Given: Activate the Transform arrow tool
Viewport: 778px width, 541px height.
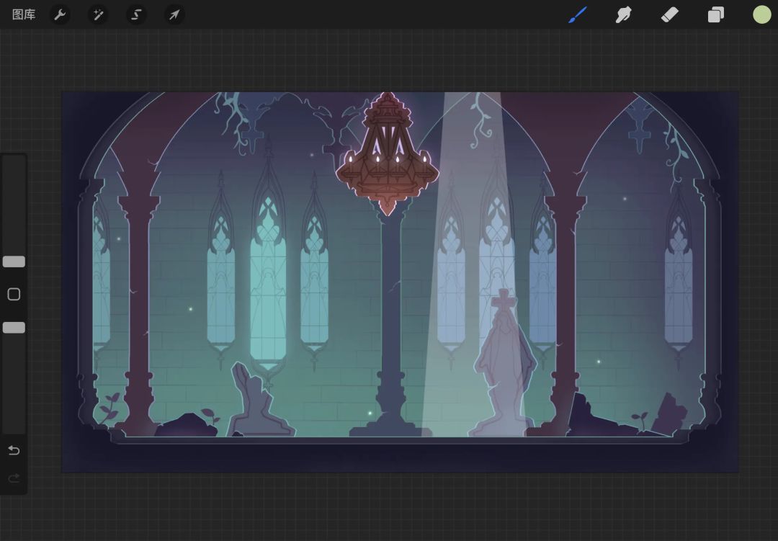Looking at the screenshot, I should point(174,15).
